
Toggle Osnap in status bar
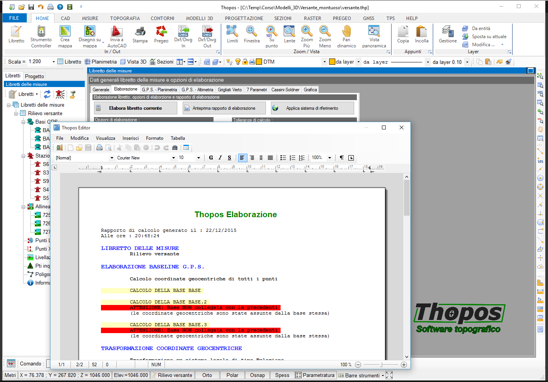[257, 375]
